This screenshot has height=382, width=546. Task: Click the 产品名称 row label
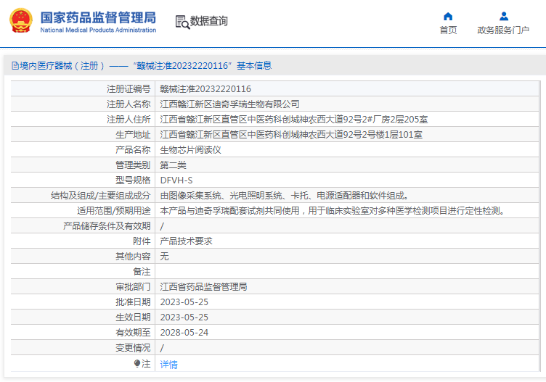coord(133,150)
